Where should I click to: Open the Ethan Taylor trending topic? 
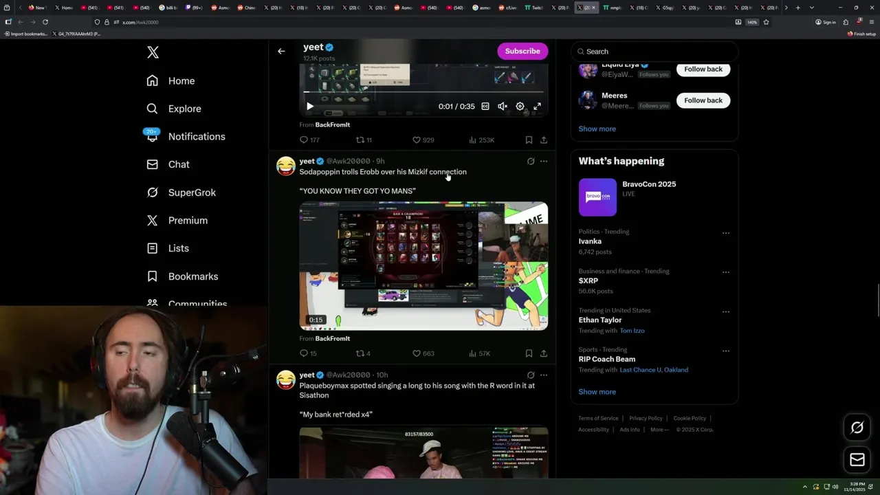point(600,320)
